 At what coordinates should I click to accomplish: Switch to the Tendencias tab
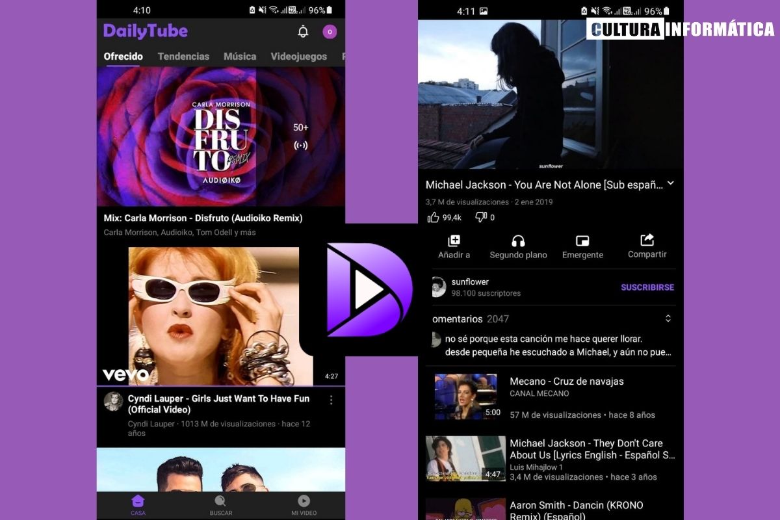coord(183,57)
